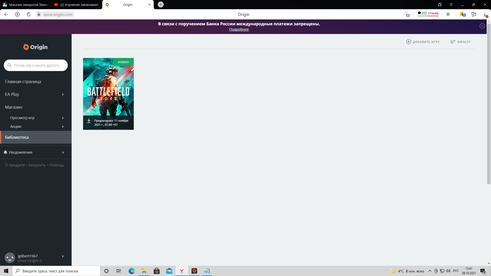Click the filter icon beside Фильтр
Image resolution: width=491 pixels, height=276 pixels.
(x=453, y=42)
